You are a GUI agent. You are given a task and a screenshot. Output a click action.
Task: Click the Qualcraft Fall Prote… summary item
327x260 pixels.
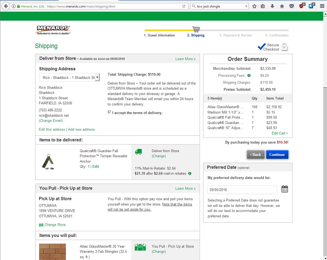[x=225, y=117]
